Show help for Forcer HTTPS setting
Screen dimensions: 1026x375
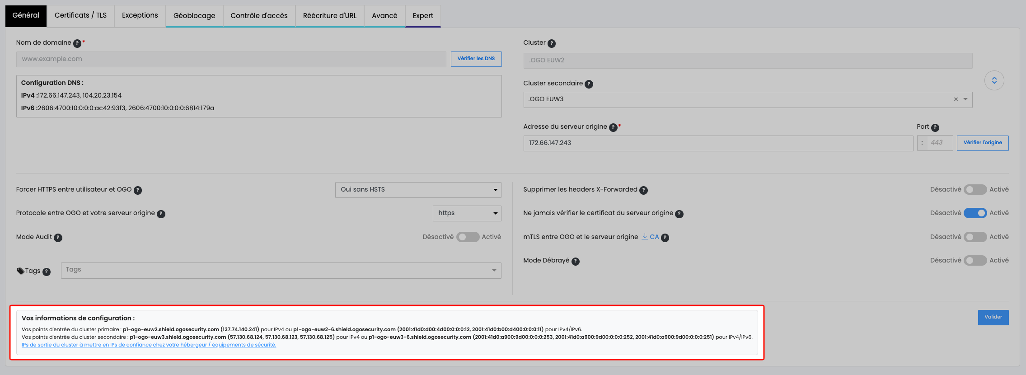click(x=138, y=190)
